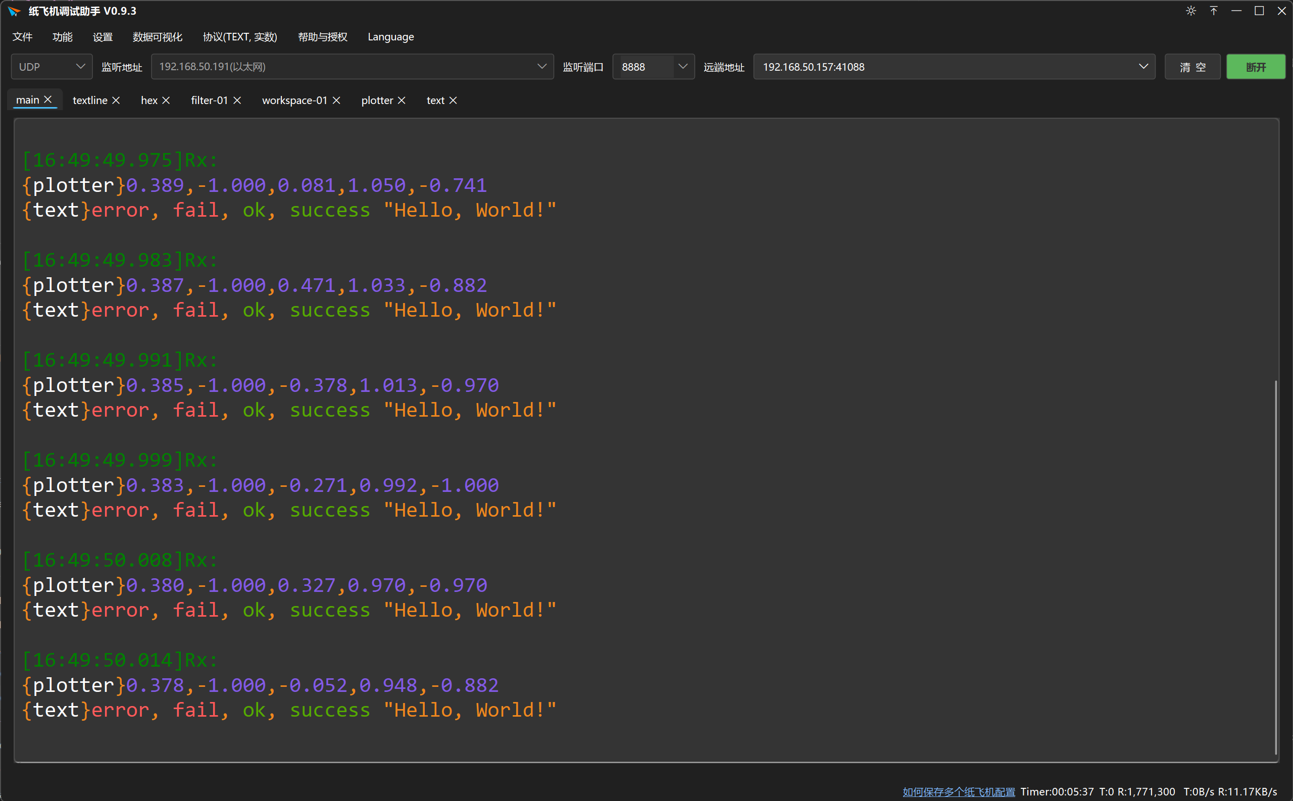
Task: Open the 协议(TEXT, 实数) menu
Action: tap(240, 36)
